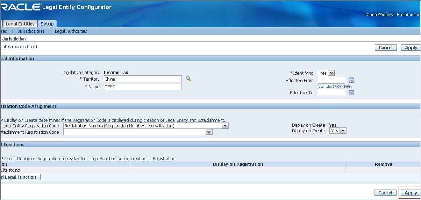Go to Legal Authorities subtab
Image resolution: width=421 pixels, height=200 pixels.
pos(71,31)
